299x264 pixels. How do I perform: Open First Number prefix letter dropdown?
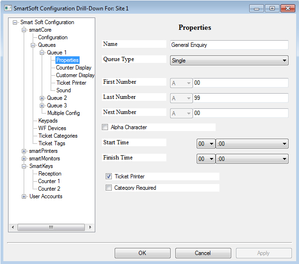(181, 83)
